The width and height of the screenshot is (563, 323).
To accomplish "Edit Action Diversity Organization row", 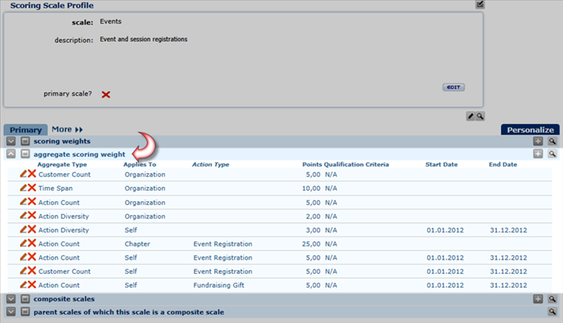I will coord(23,216).
